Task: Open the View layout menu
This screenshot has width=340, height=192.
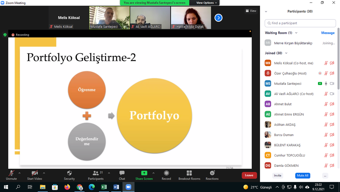Action: pyautogui.click(x=251, y=11)
